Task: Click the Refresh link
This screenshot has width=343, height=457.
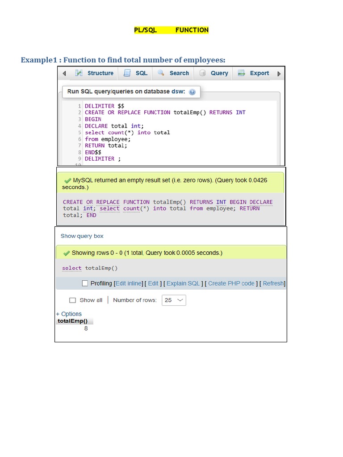Action: click(273, 283)
